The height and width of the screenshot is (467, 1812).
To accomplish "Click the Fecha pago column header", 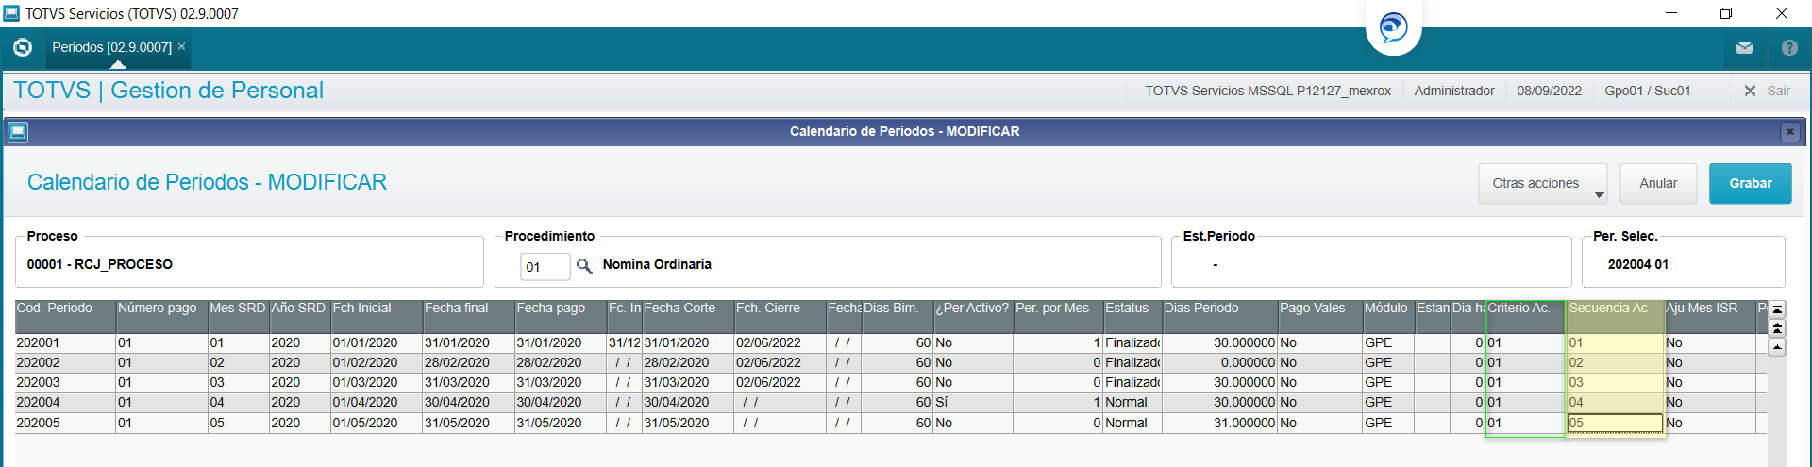I will pos(559,309).
